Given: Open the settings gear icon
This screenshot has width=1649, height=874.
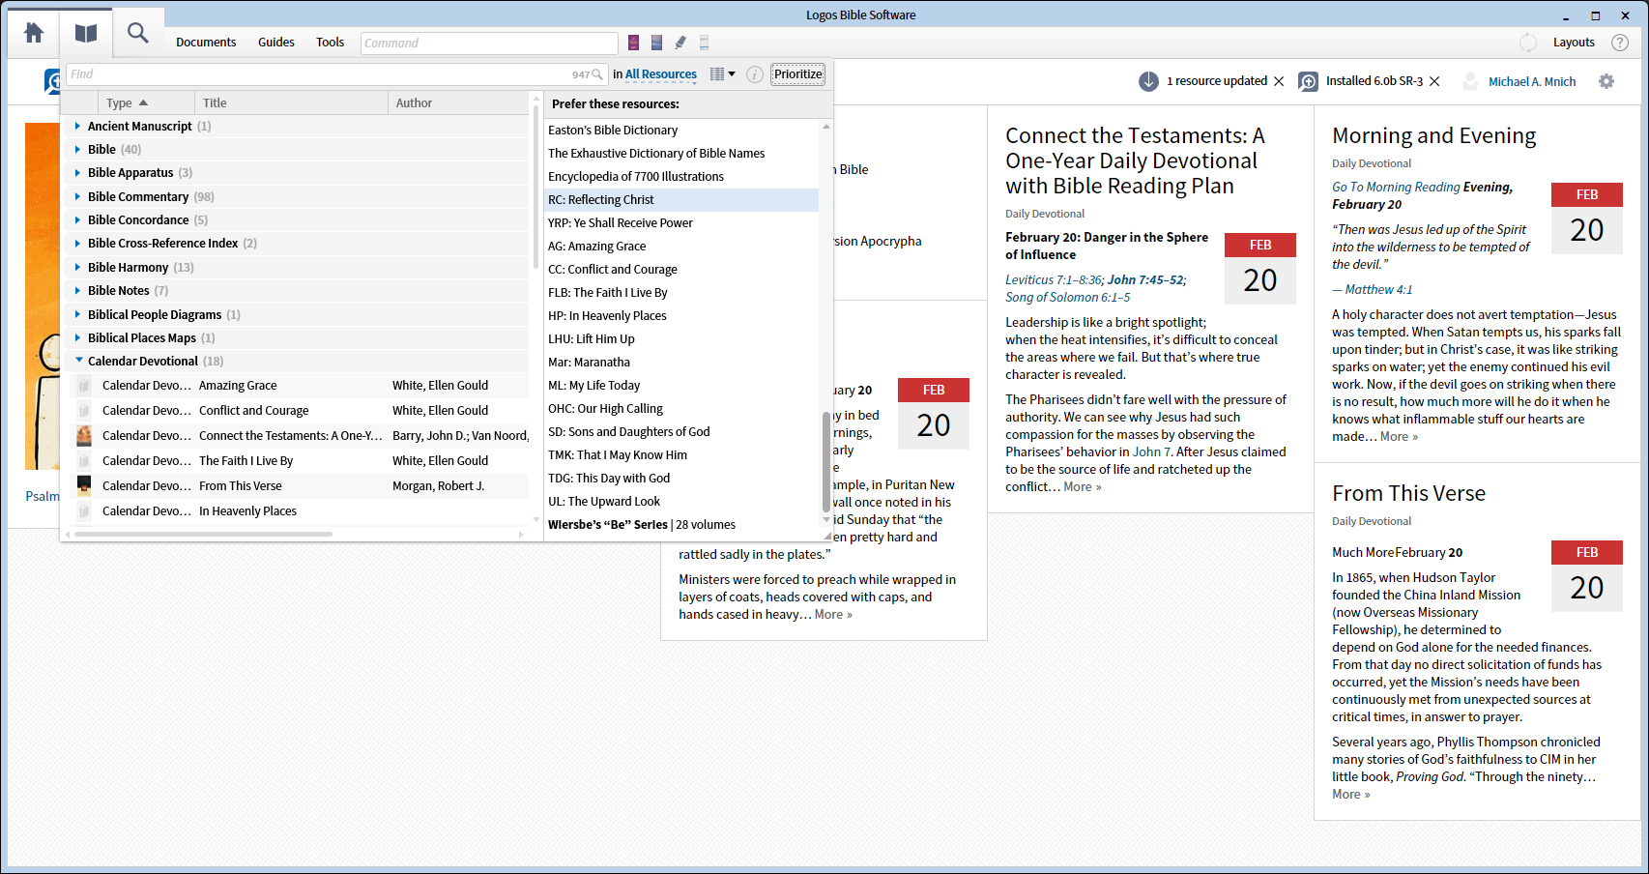Looking at the screenshot, I should click(x=1606, y=81).
